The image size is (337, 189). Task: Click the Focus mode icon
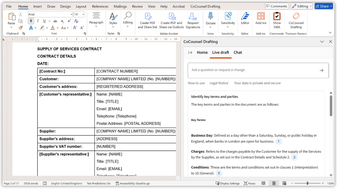pos(249,183)
